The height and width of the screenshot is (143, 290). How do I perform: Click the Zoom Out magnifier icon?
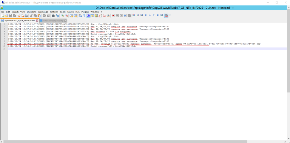(66, 16)
